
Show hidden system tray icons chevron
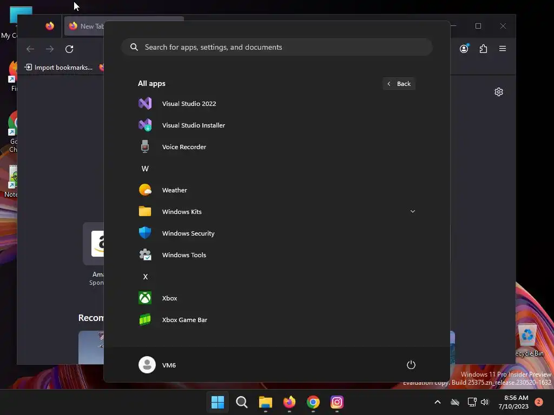point(437,402)
